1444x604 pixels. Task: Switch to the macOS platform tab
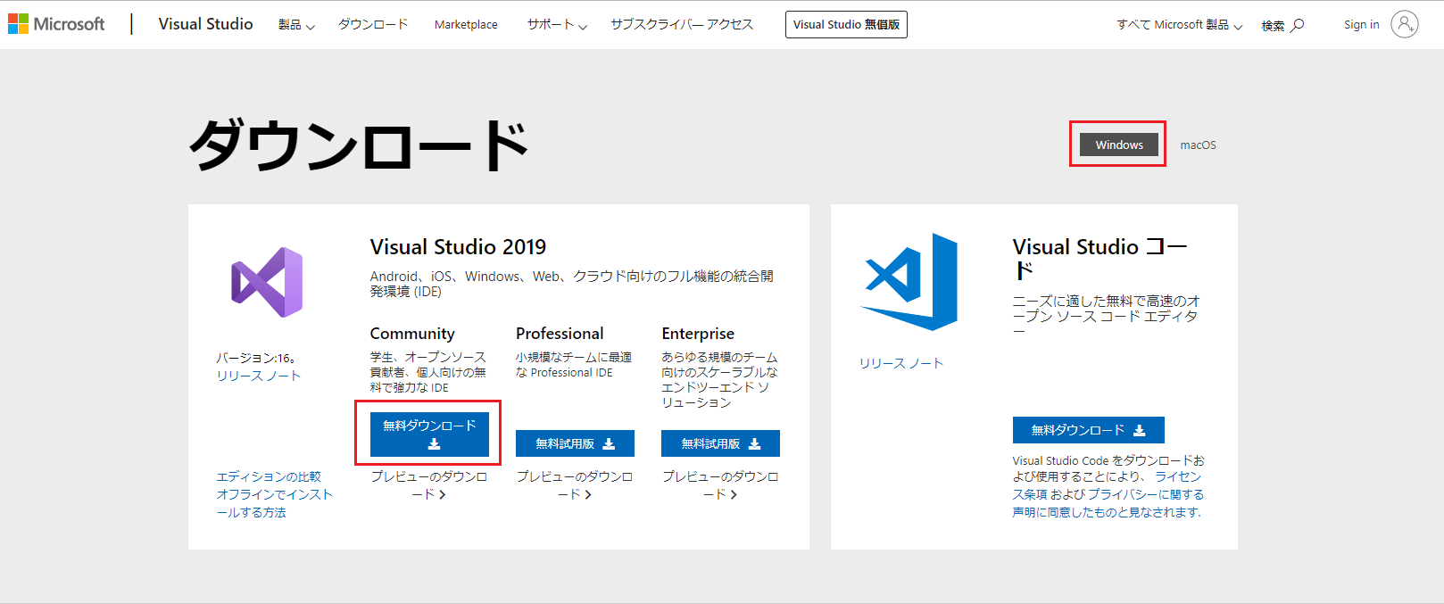pos(1198,145)
